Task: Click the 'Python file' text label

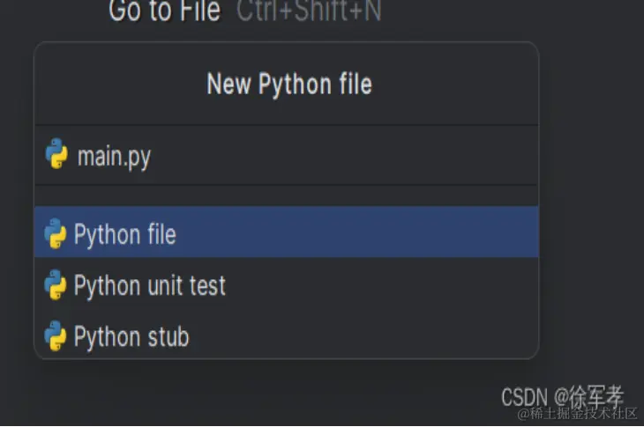Action: point(125,234)
